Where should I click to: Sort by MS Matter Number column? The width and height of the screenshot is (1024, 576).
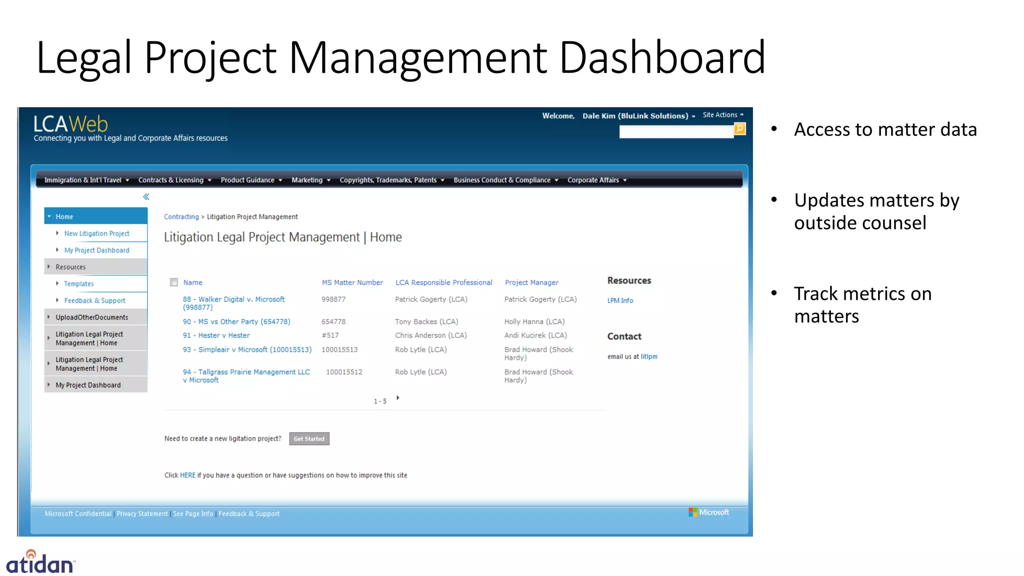(x=352, y=282)
